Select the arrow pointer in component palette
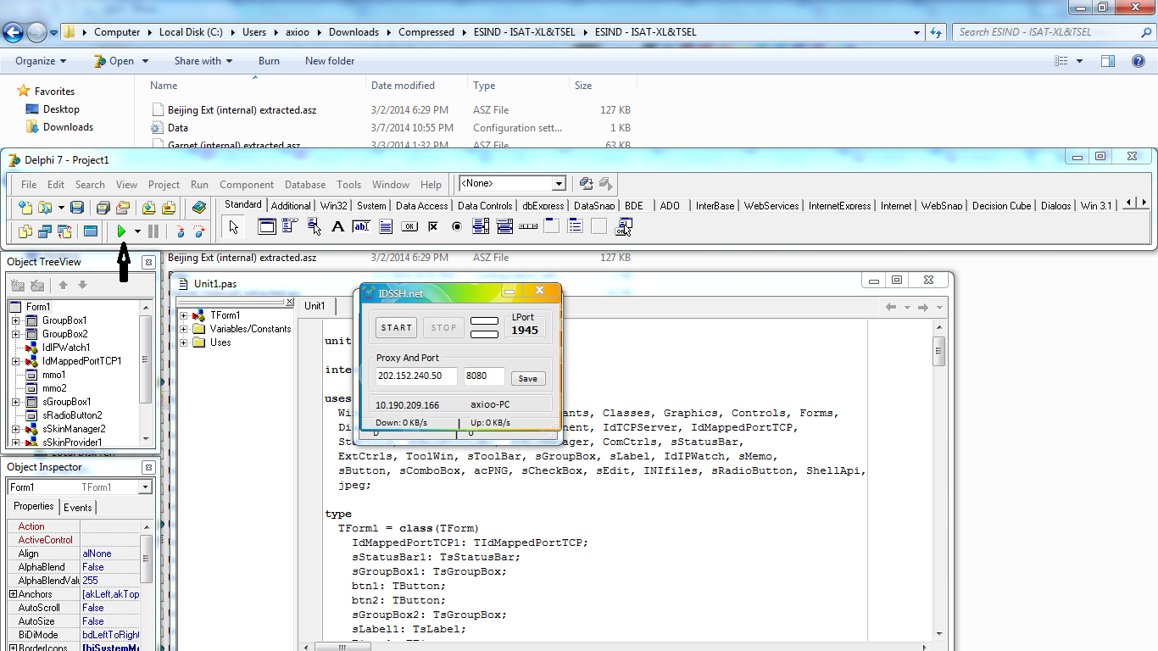The height and width of the screenshot is (651, 1158). click(x=234, y=226)
